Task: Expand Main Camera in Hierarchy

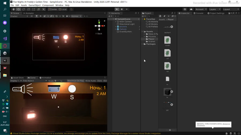Action: click(116, 22)
